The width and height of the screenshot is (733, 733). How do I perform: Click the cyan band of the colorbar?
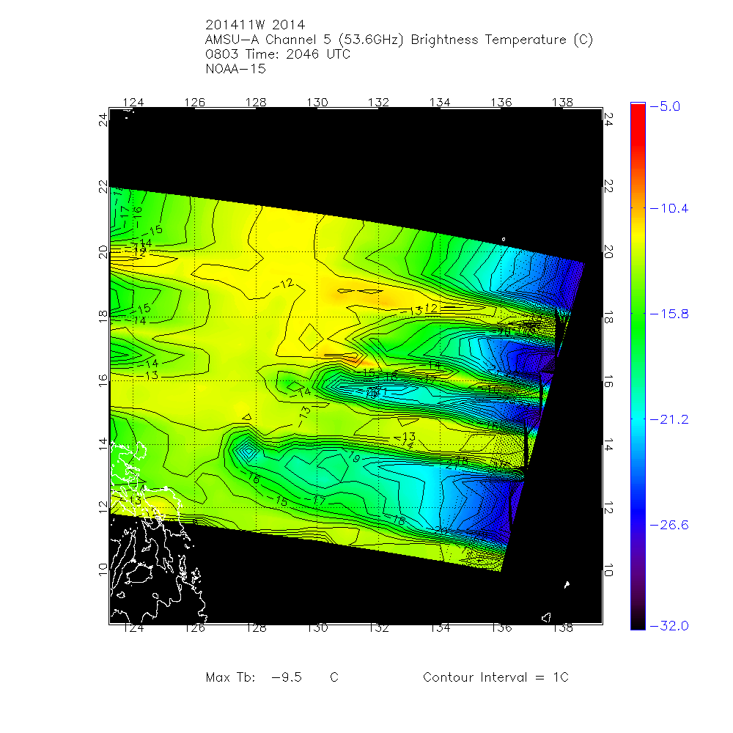click(638, 421)
